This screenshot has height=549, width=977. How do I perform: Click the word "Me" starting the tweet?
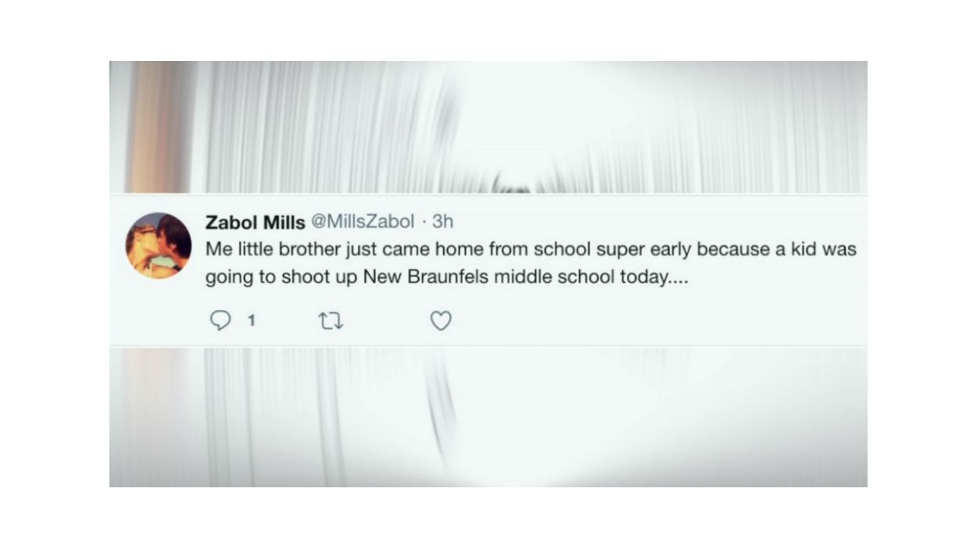coord(217,250)
